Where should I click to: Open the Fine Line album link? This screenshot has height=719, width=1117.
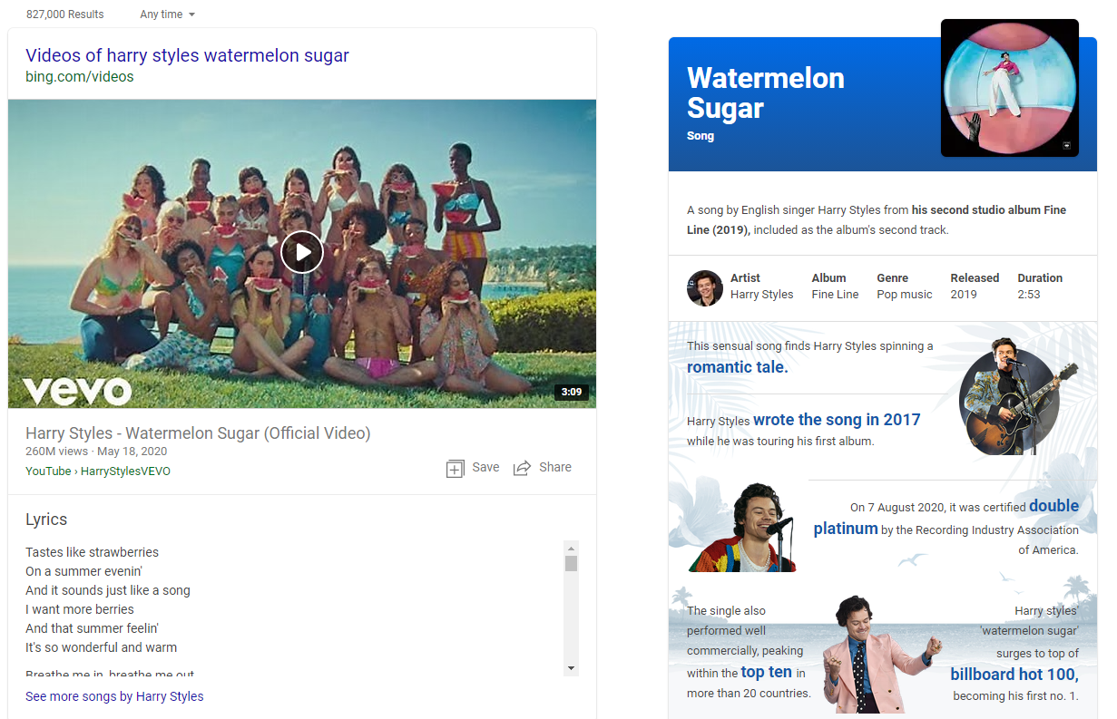click(835, 295)
